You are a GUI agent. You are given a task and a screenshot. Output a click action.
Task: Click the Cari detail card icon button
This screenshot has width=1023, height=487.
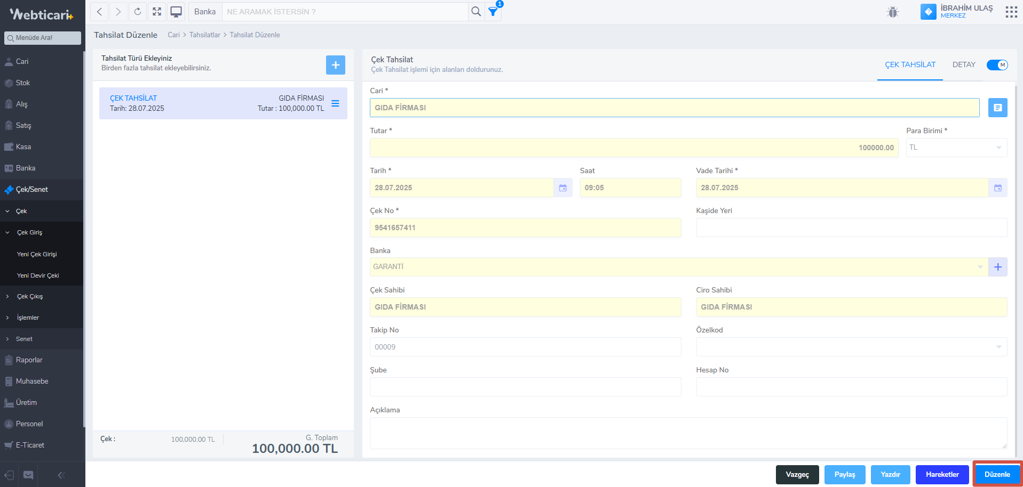click(x=997, y=108)
